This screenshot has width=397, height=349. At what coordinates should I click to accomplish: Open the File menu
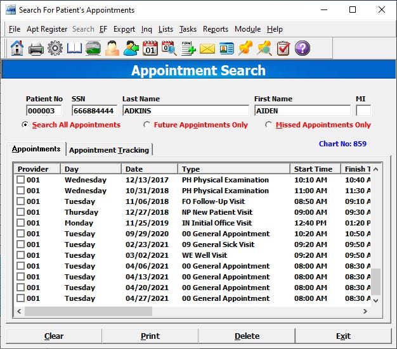15,29
